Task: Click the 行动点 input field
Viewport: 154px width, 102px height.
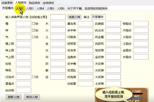Action: 23,77
